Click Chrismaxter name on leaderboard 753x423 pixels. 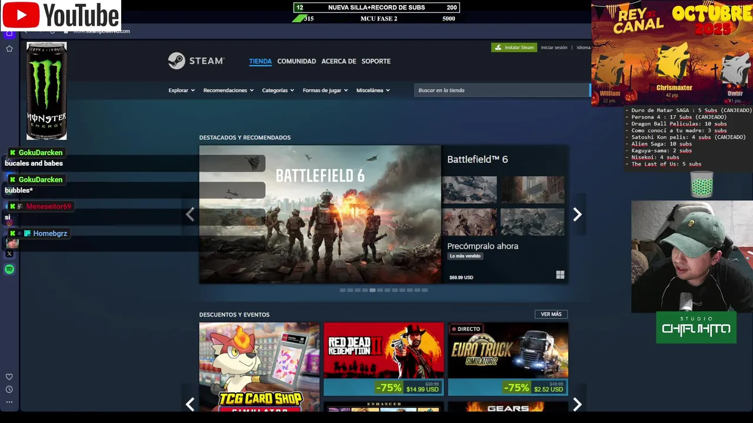point(674,88)
